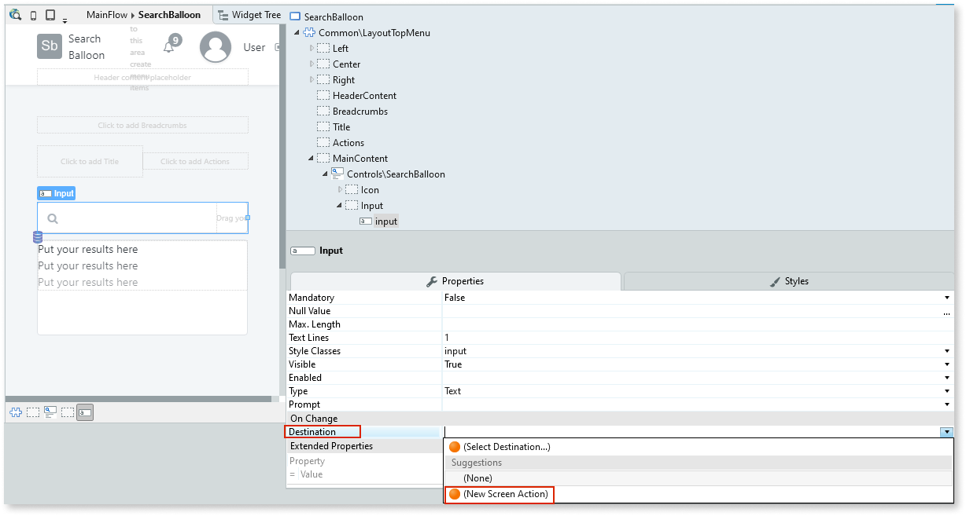The width and height of the screenshot is (966, 516).
Task: Open the Destination dropdown arrow
Action: coord(946,432)
